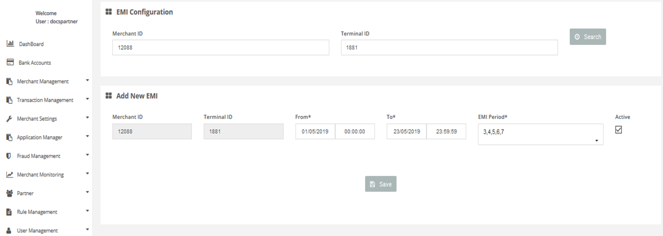Click the Merchant Settings wrench icon
Screen dimensions: 663x236
click(x=9, y=119)
